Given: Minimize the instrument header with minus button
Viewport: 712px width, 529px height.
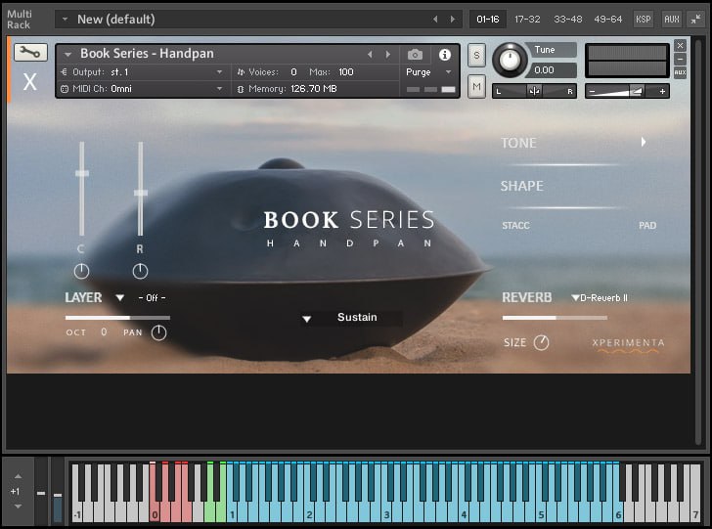Looking at the screenshot, I should click(680, 59).
